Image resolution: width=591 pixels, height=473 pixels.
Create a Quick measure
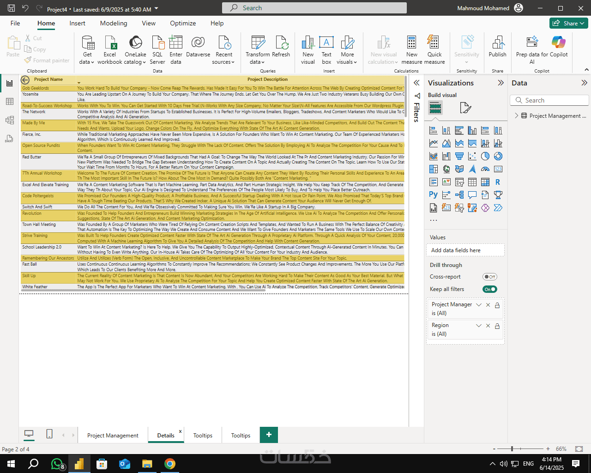434,50
